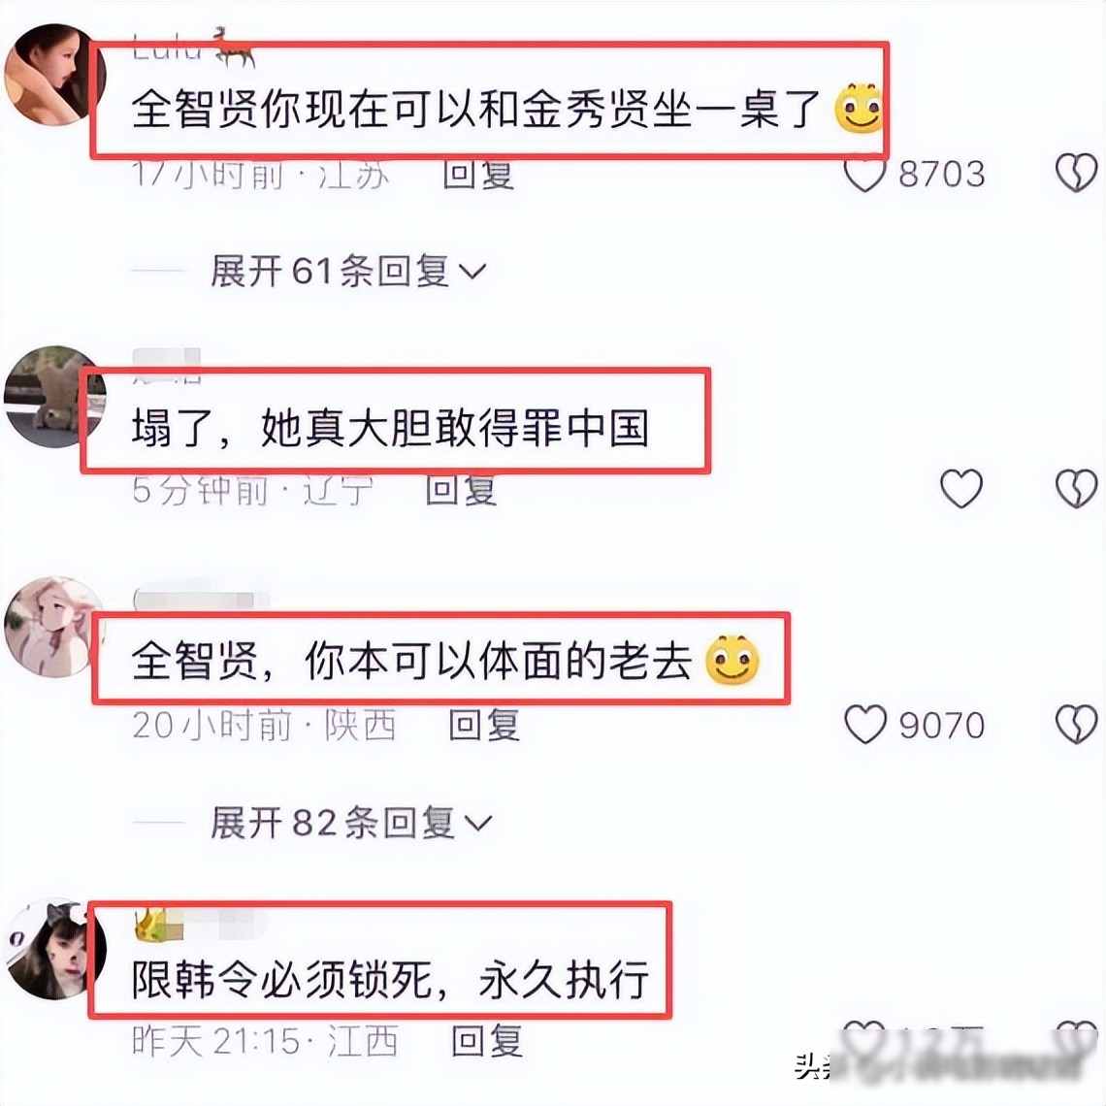1106x1106 pixels.
Task: Reply to the 5分钟前 Liaoning comment
Action: (461, 490)
